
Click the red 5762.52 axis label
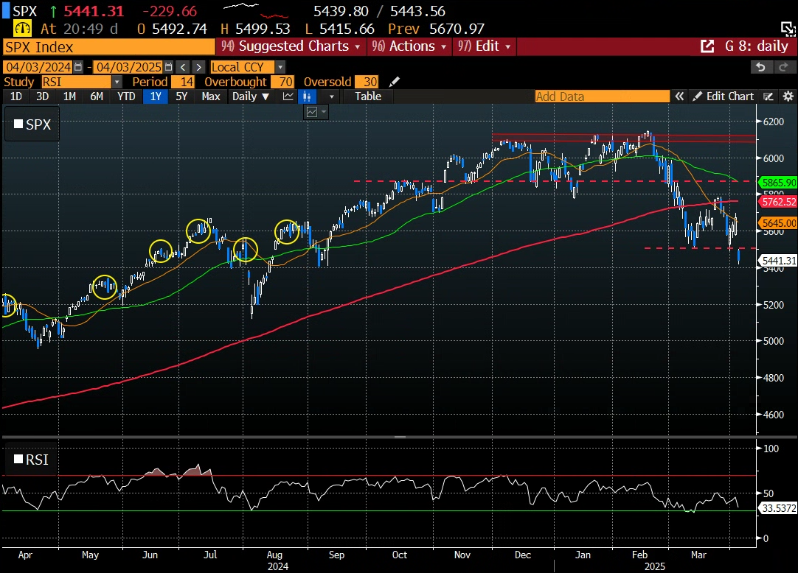click(x=778, y=202)
